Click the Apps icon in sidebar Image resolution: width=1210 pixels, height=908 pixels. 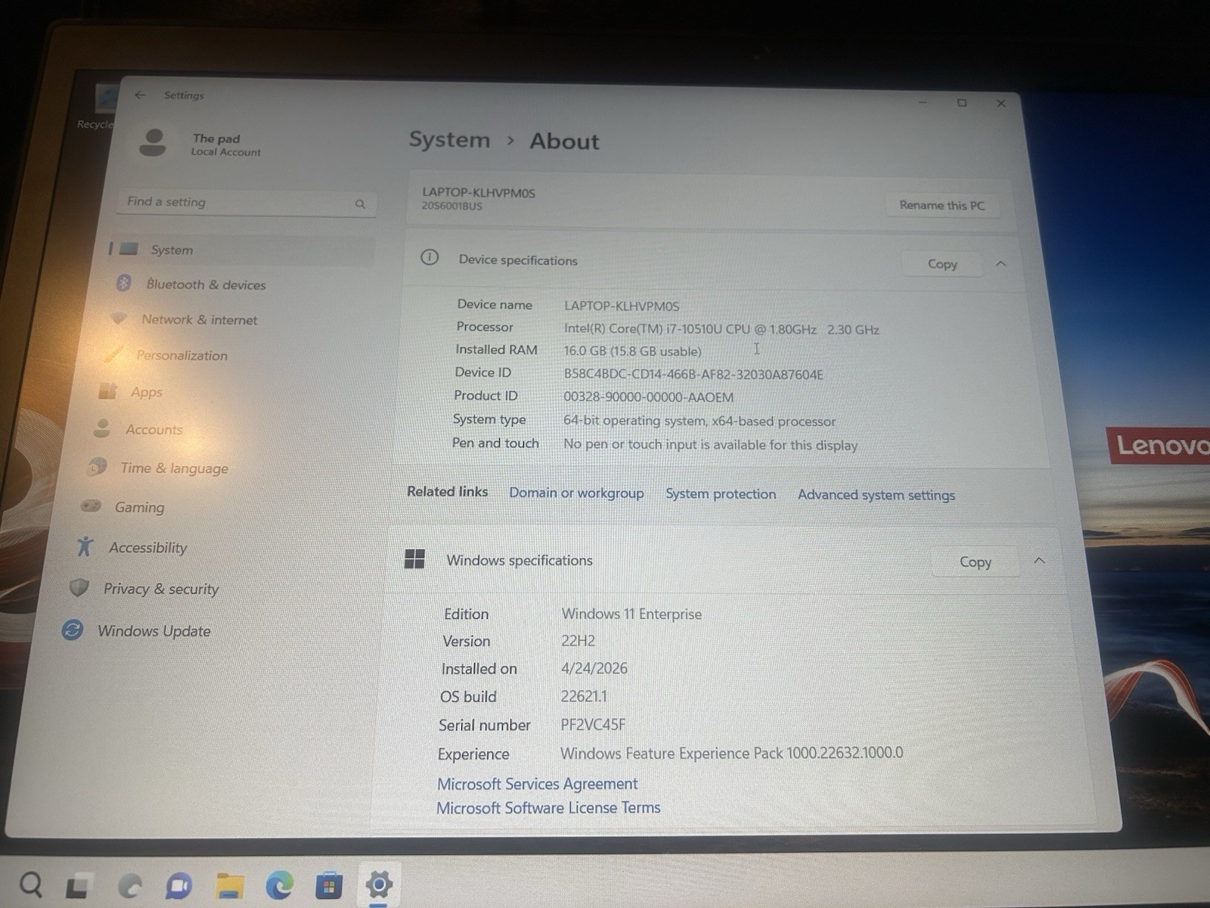coord(108,391)
